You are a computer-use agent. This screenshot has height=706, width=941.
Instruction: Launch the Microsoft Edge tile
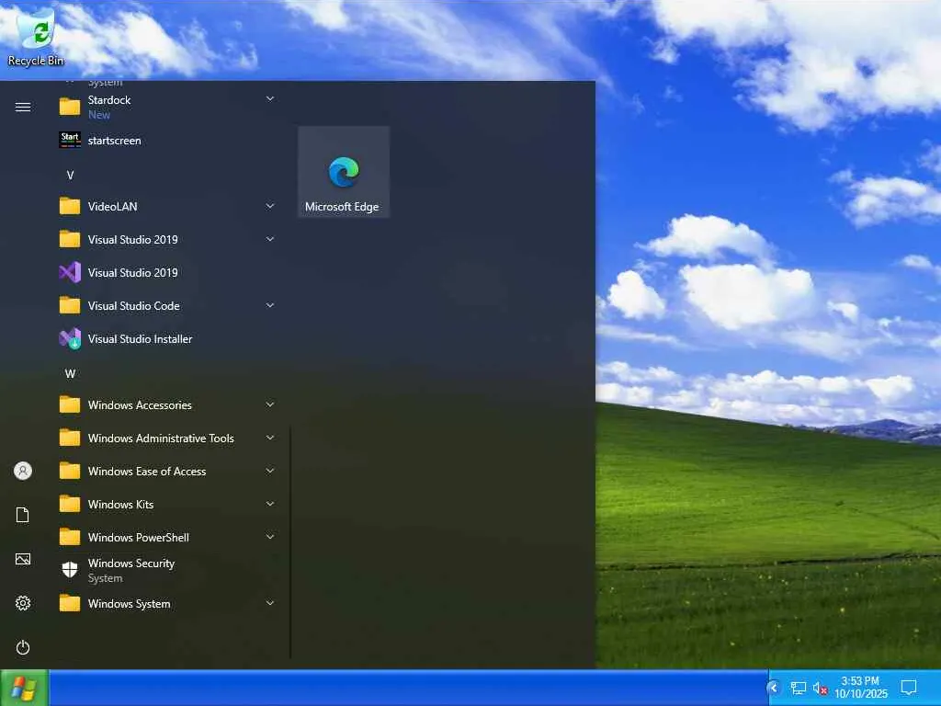coord(344,172)
